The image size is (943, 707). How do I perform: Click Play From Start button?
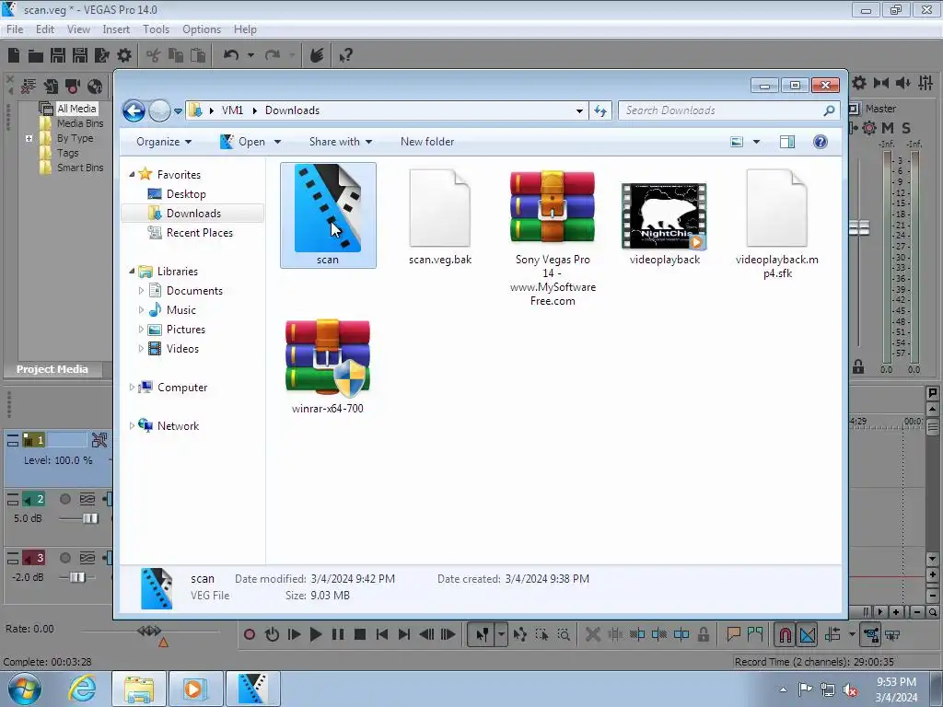(x=294, y=634)
